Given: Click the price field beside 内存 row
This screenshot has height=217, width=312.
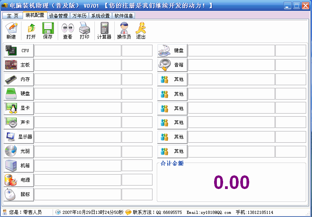Looking at the screenshot, I should pos(137,79).
